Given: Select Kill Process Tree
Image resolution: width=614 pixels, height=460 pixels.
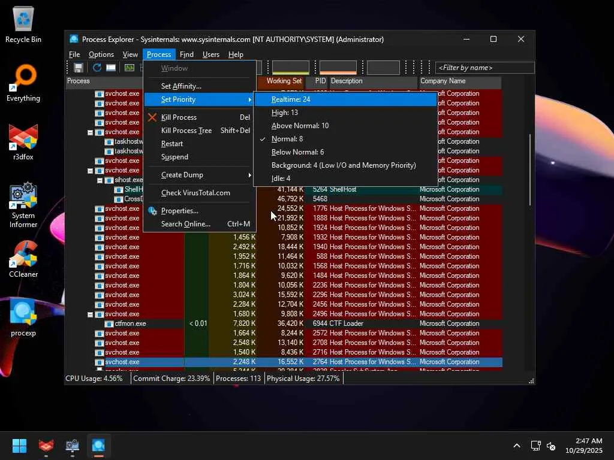Looking at the screenshot, I should tap(200, 131).
